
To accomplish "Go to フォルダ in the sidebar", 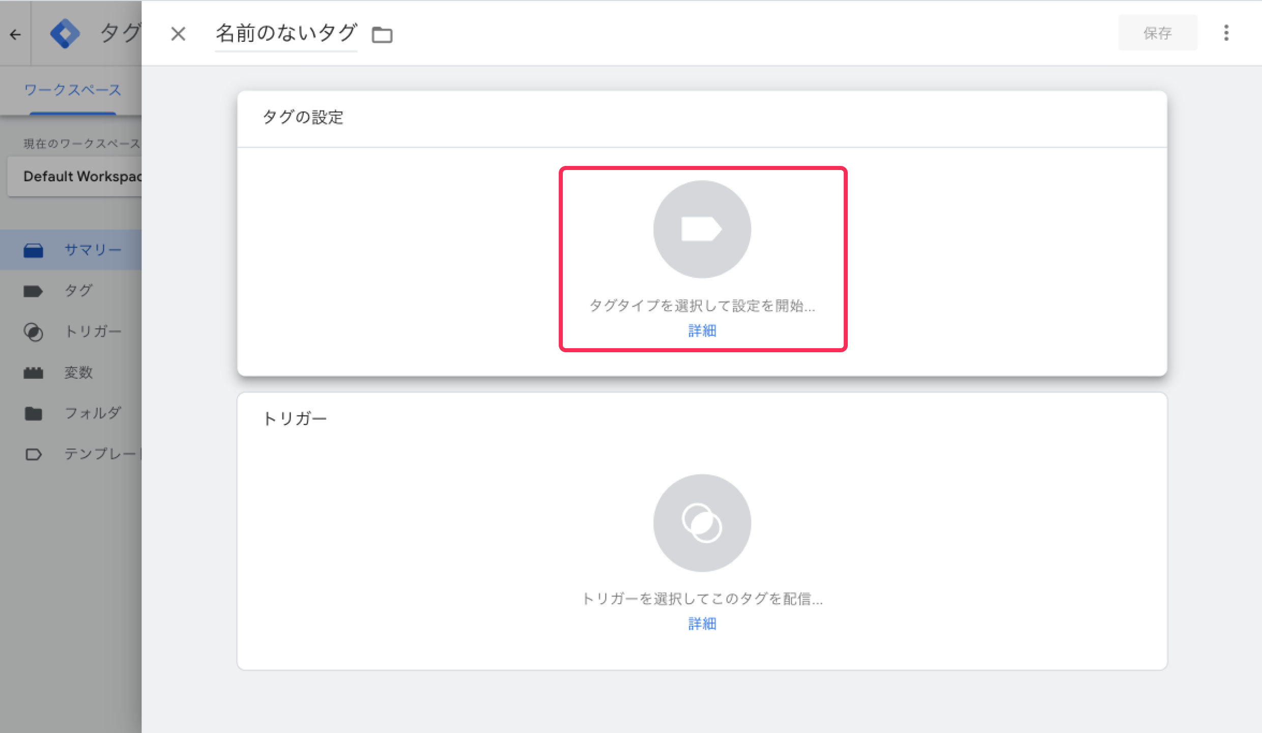I will point(93,413).
